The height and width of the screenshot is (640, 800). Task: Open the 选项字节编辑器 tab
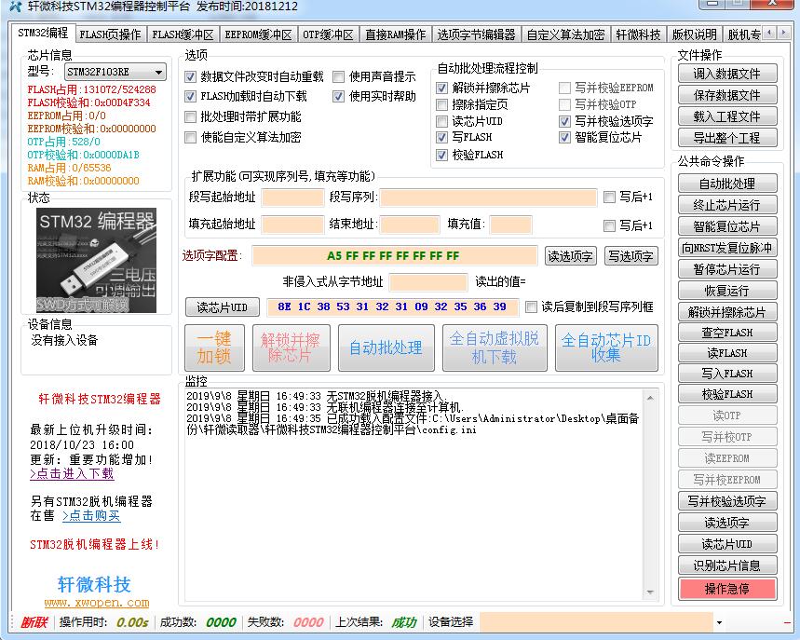click(476, 35)
